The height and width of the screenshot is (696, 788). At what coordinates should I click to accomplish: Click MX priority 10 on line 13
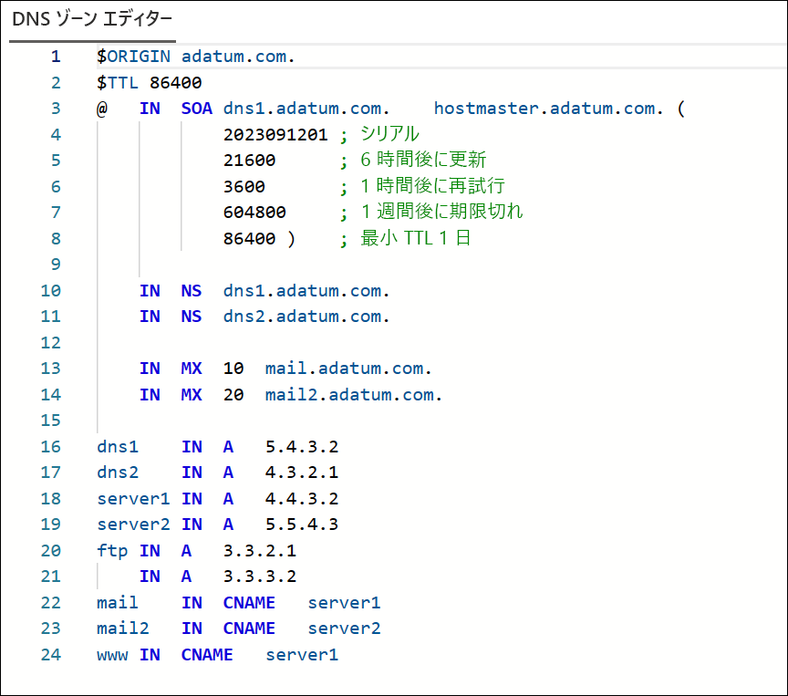pos(233,369)
